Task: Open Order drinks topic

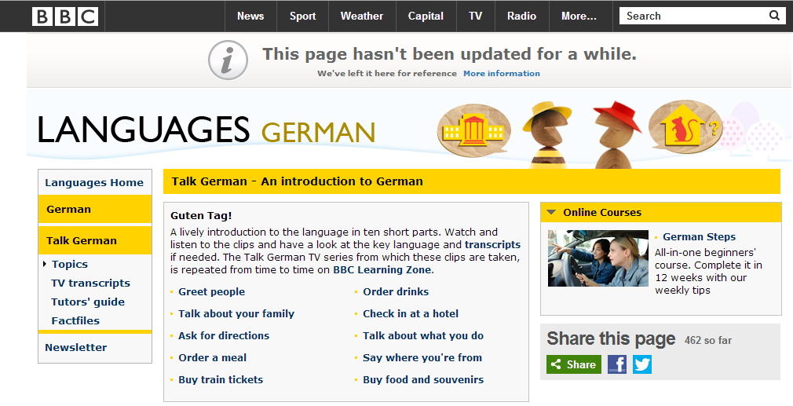Action: [396, 291]
